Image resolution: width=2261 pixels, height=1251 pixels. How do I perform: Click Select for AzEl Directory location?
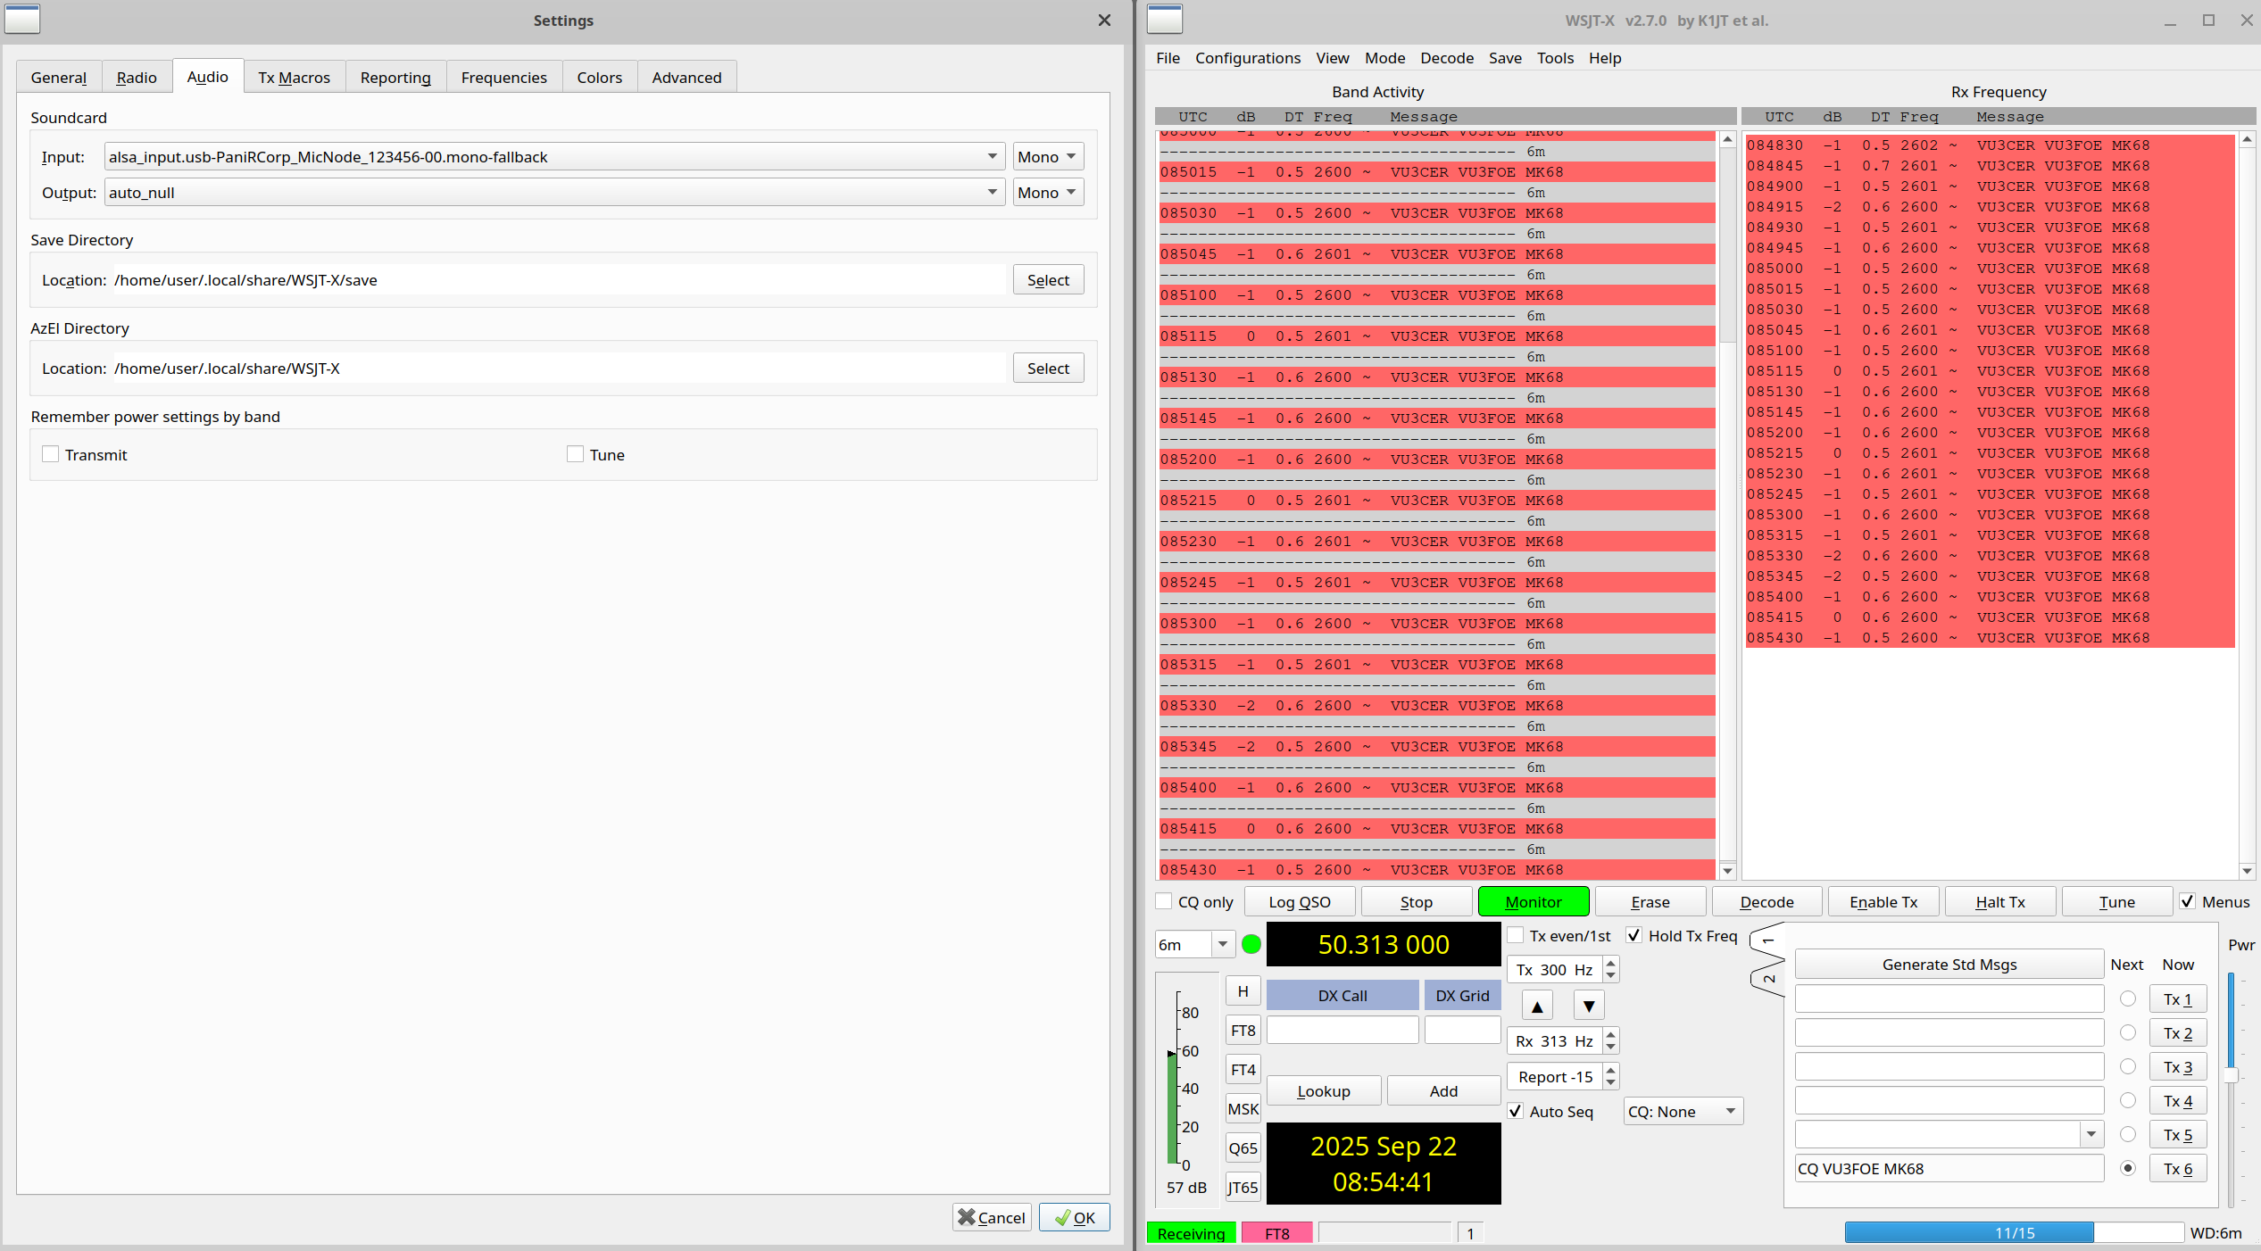click(1048, 368)
